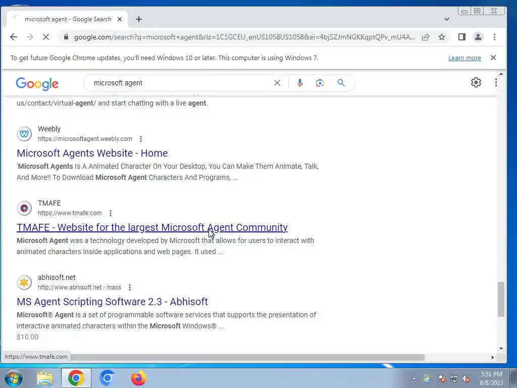Screen dimensions: 517x388
Task: Open Action Center flag icon
Action: tap(441, 378)
